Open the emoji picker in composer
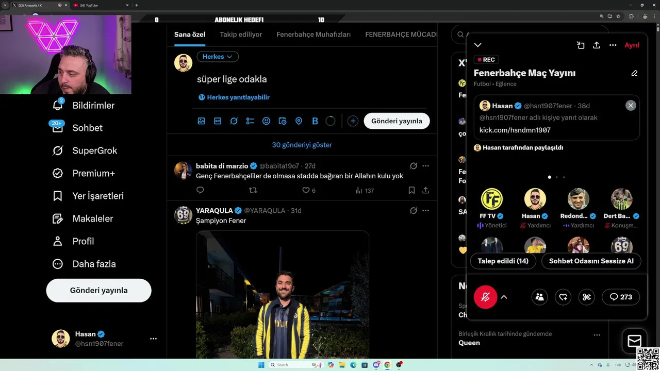This screenshot has height=371, width=660. coord(266,121)
